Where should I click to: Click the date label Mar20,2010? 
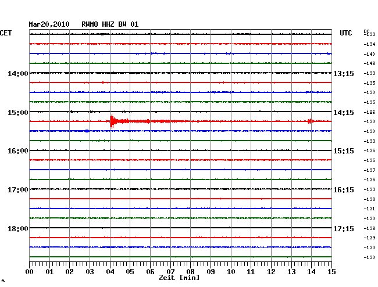49,24
